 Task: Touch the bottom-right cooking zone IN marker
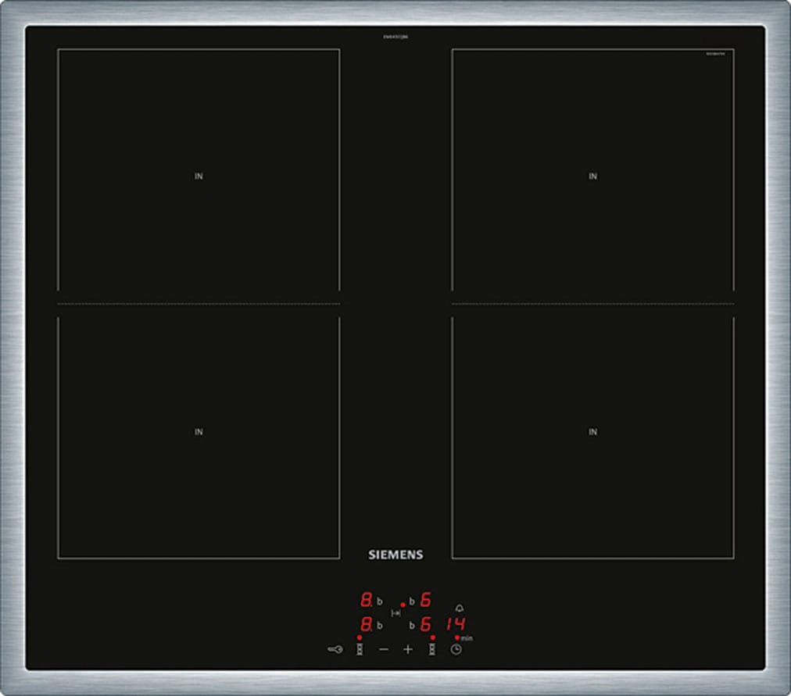click(x=592, y=432)
